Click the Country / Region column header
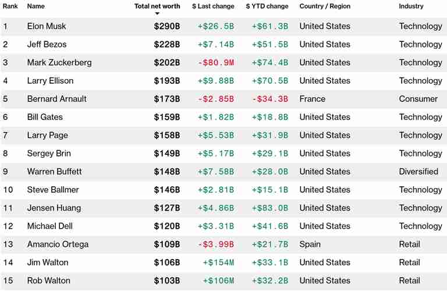Screen dimensions: 447x291 pos(325,6)
